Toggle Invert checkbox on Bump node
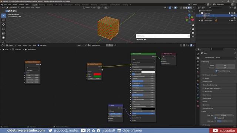The height and width of the screenshot is (133, 237). click(x=110, y=111)
